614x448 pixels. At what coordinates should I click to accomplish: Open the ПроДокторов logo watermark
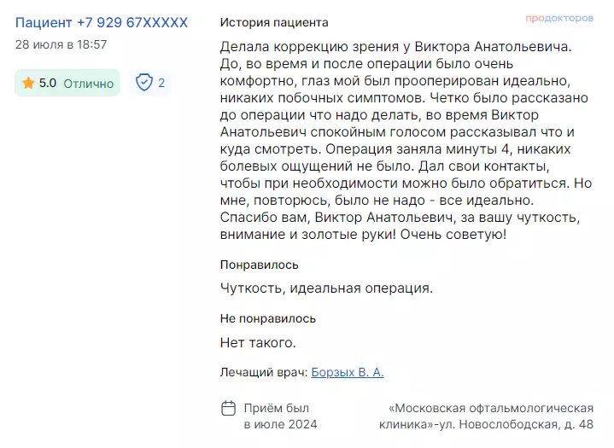click(x=559, y=18)
